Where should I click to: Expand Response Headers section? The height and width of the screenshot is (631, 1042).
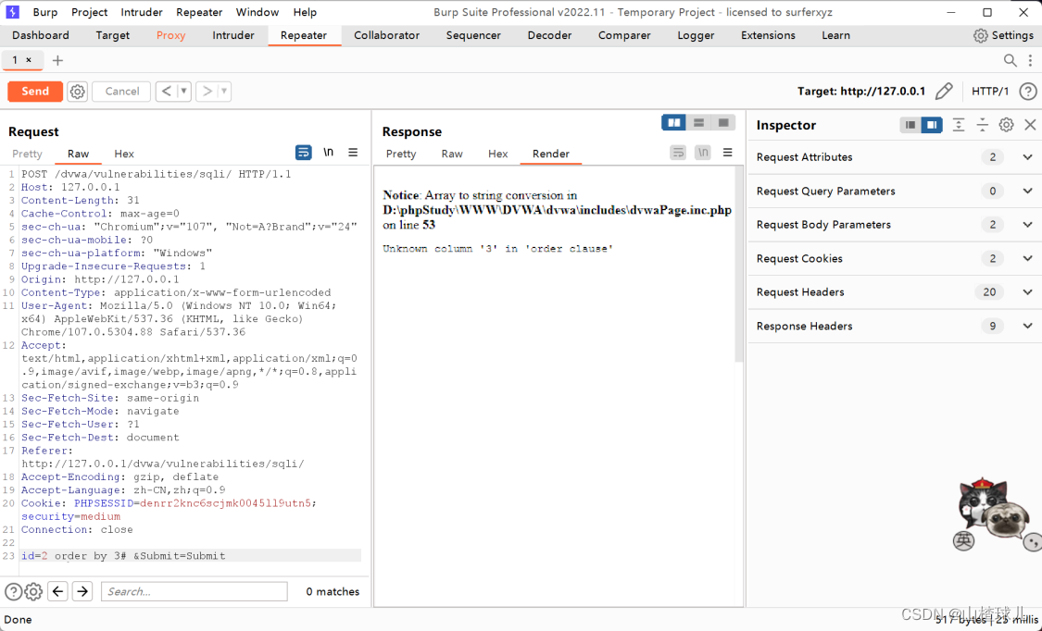coord(895,326)
